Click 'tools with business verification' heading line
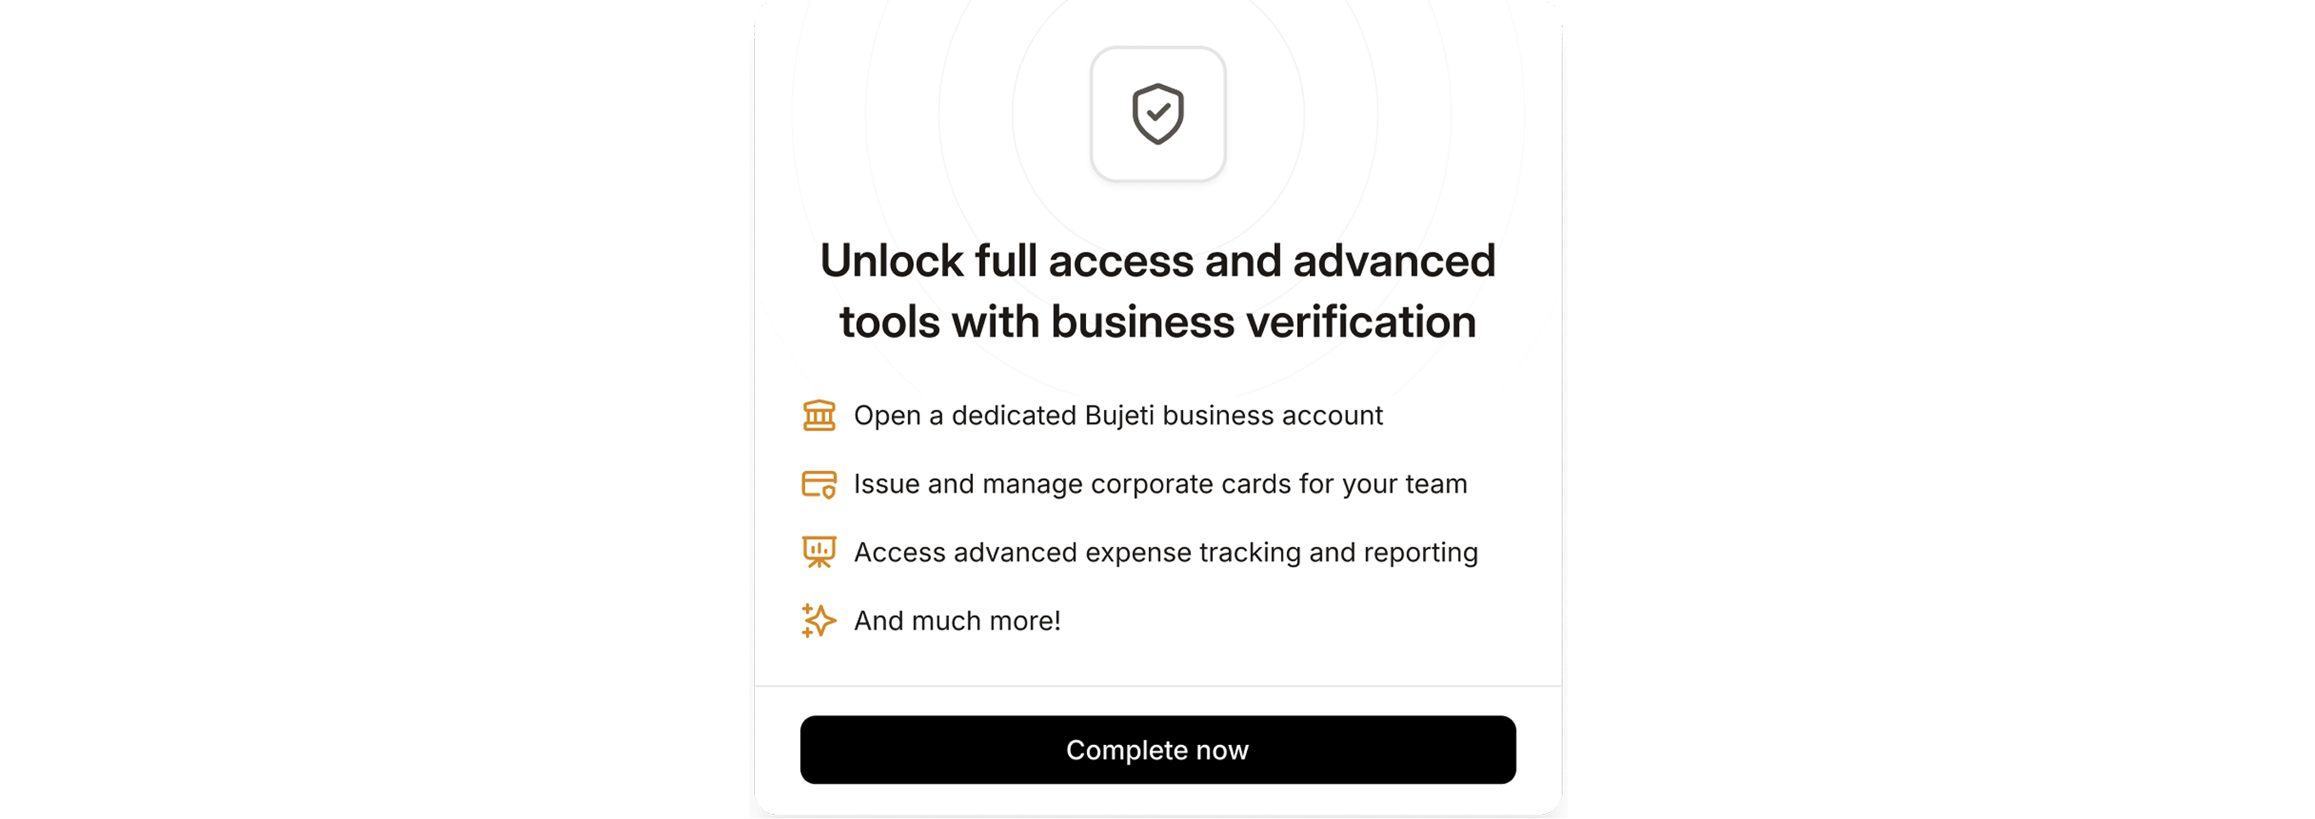The image size is (2315, 819). coord(1157,321)
